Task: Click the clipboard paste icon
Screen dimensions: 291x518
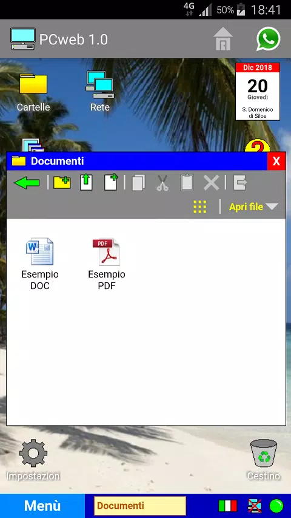Action: pyautogui.click(x=187, y=182)
